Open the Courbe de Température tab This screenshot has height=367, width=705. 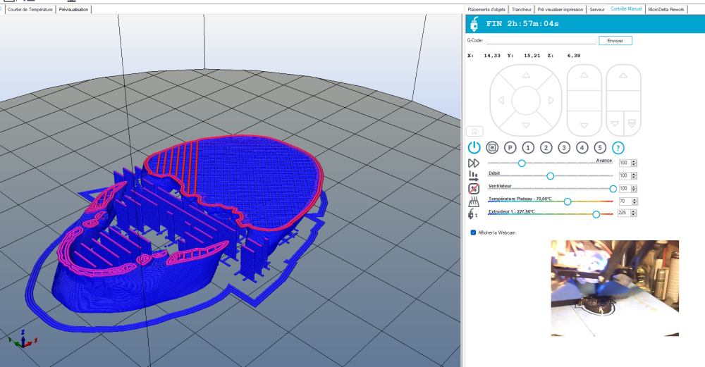[30, 9]
